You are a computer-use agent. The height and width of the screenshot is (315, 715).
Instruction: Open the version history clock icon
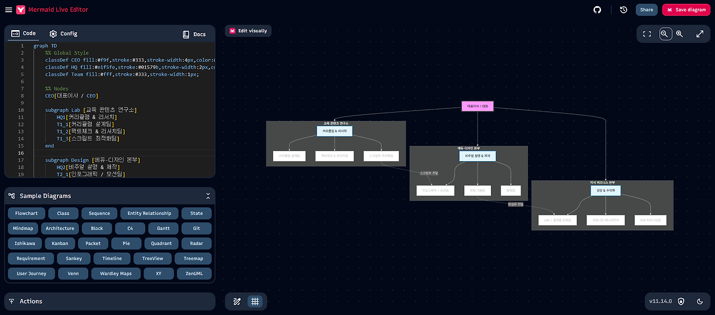click(623, 9)
